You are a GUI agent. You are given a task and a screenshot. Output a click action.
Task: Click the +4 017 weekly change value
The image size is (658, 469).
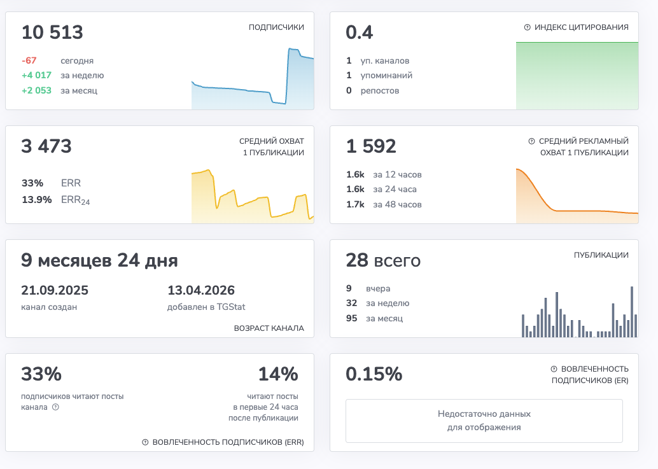(36, 75)
